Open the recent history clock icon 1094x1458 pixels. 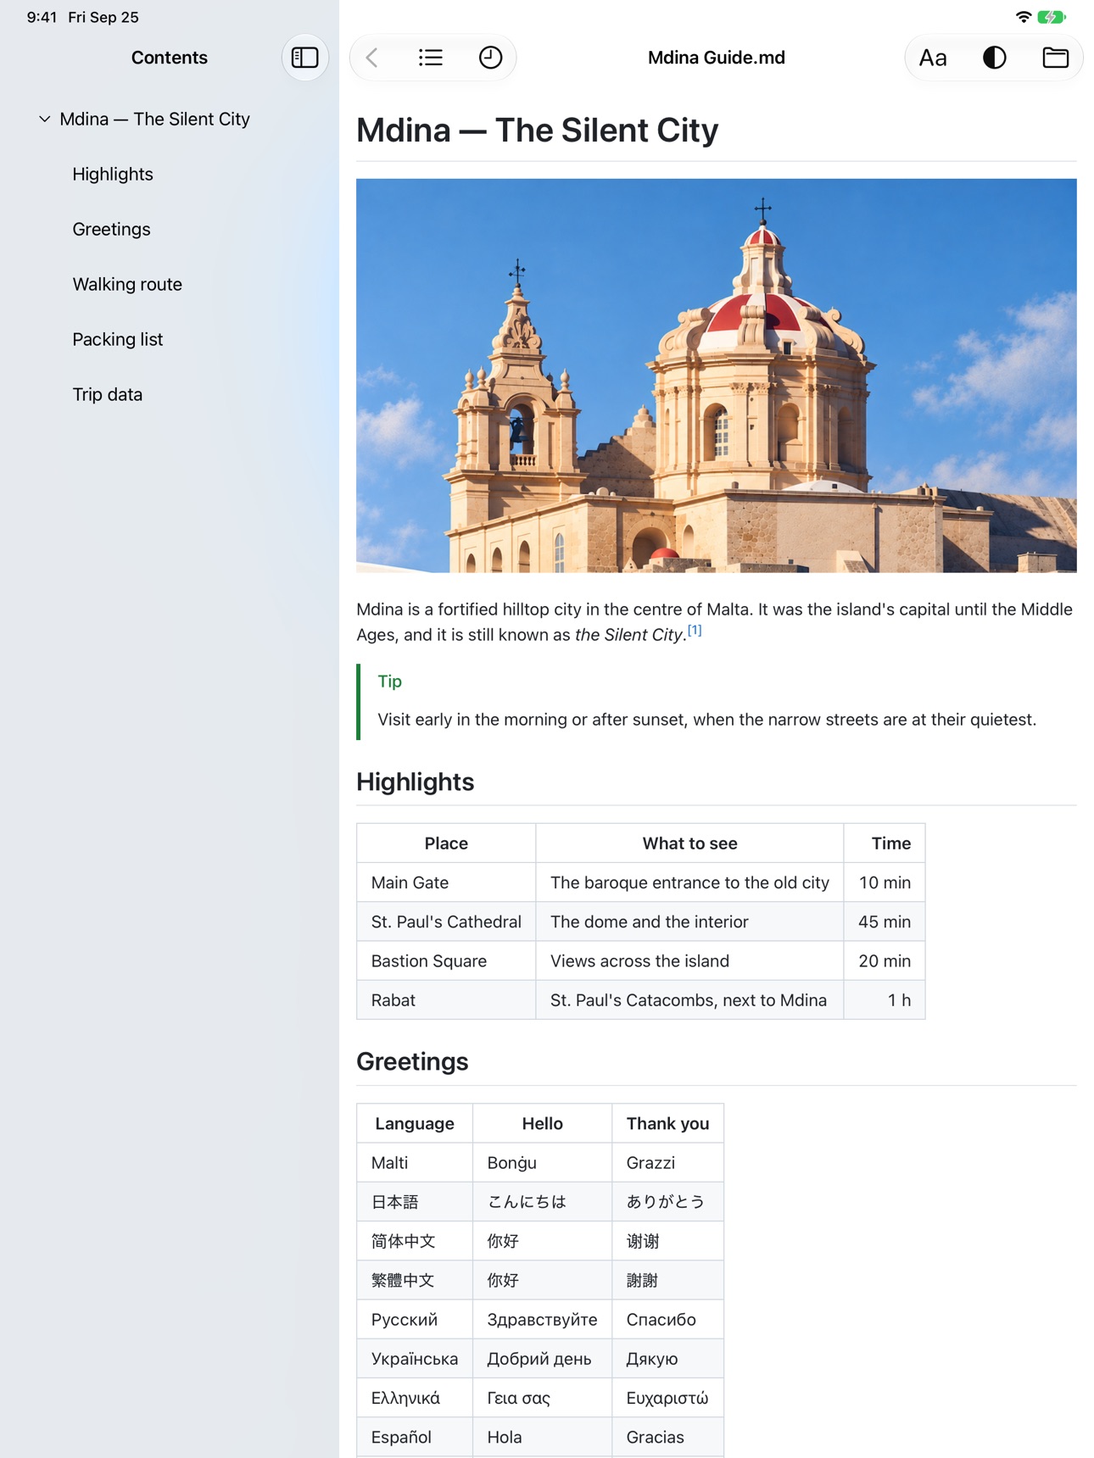click(x=490, y=58)
